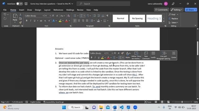Click the Increase Indent icon
The width and height of the screenshot is (199, 111).
point(99,16)
